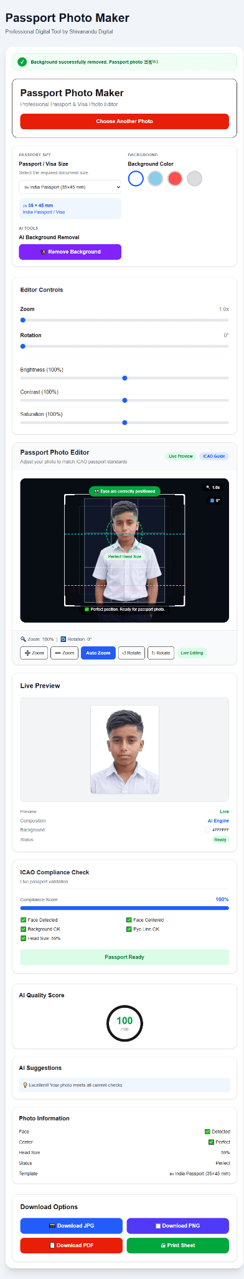Click the Download PNG button
This screenshot has width=244, height=1279.
tap(178, 1225)
